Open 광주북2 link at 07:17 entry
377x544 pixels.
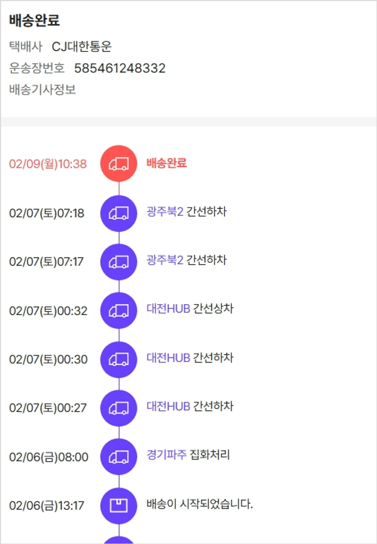165,260
